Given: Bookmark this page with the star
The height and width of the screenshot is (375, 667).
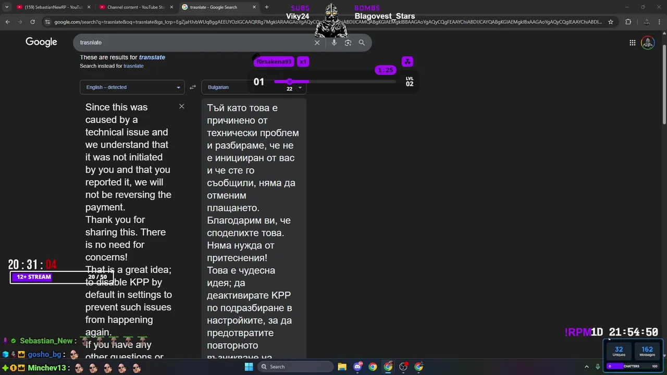Looking at the screenshot, I should click(611, 22).
